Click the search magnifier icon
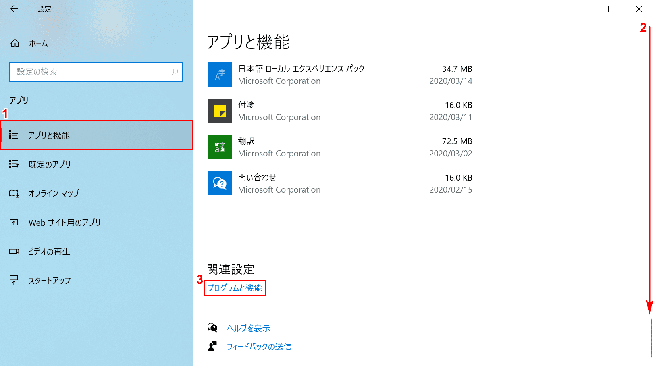Viewport: 653px width, 366px height. pyautogui.click(x=174, y=72)
